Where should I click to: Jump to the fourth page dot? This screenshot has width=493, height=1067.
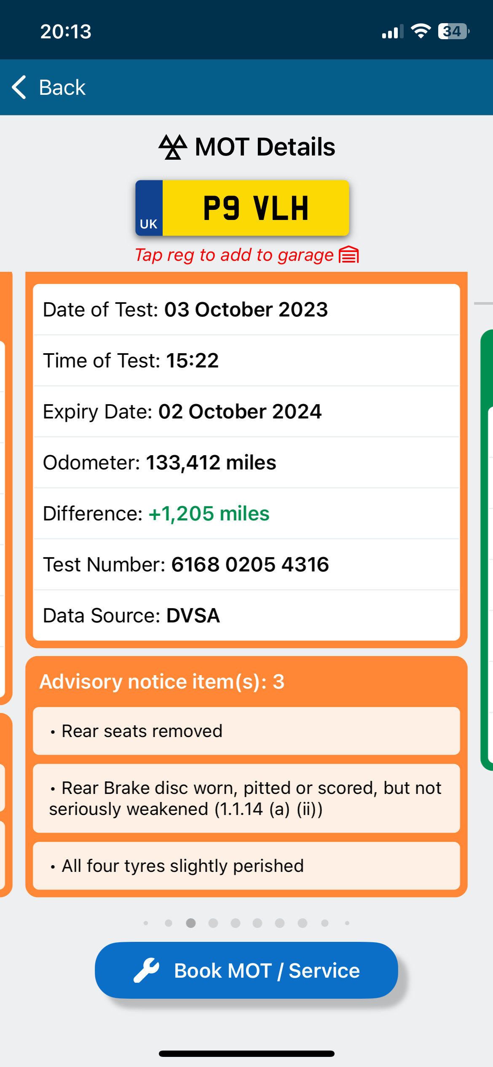point(213,923)
